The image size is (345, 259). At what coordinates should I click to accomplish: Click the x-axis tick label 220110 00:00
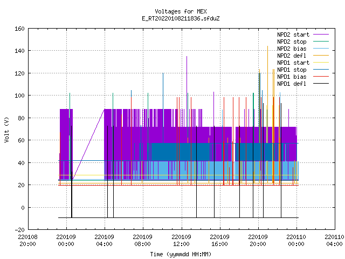pyautogui.click(x=296, y=241)
